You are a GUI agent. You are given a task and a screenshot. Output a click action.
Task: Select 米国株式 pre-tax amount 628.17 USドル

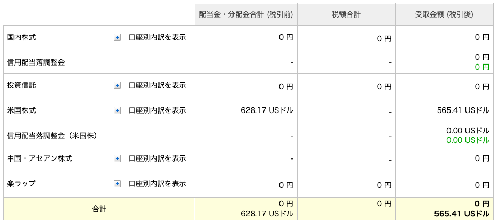tap(267, 110)
